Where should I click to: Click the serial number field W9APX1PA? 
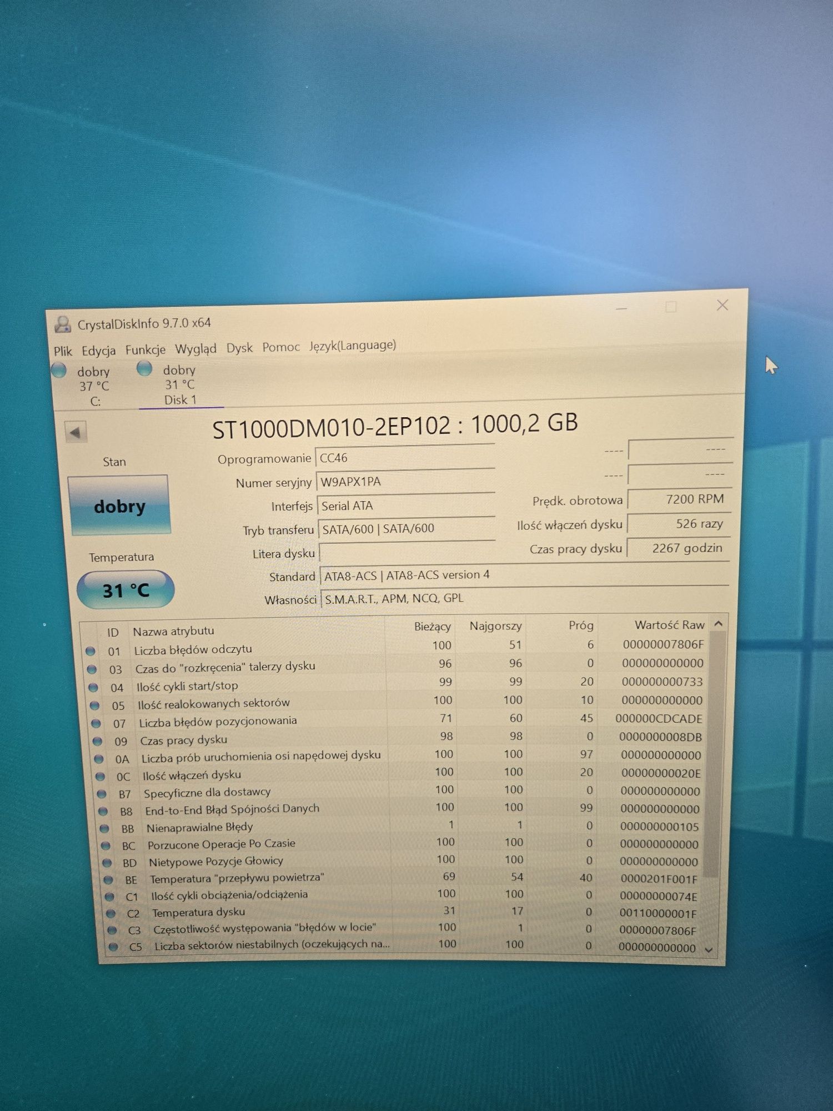point(405,481)
